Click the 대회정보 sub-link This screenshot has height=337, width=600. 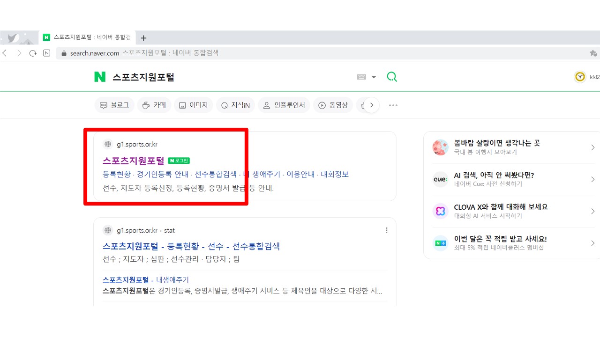(x=335, y=175)
